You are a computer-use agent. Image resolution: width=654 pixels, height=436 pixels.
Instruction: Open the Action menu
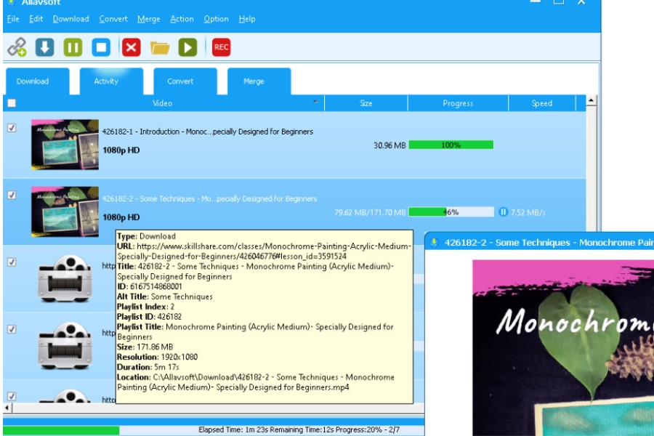(182, 19)
